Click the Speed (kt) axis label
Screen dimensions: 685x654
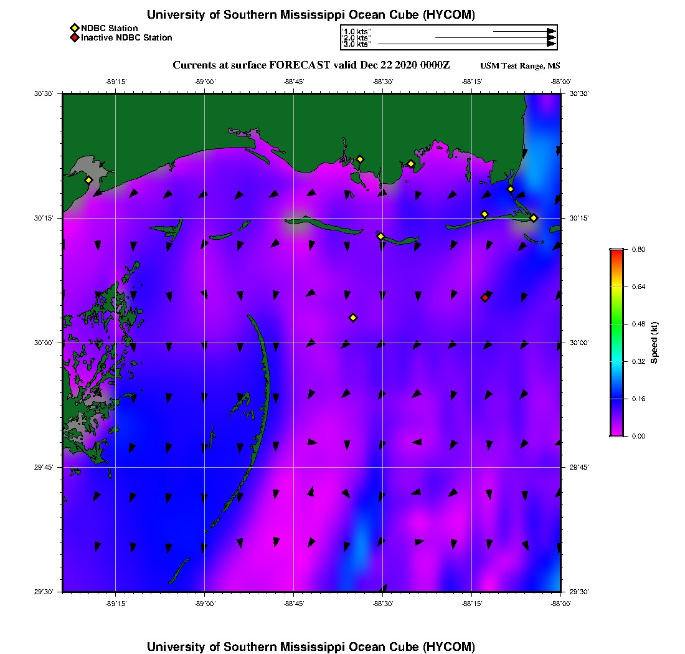[654, 343]
